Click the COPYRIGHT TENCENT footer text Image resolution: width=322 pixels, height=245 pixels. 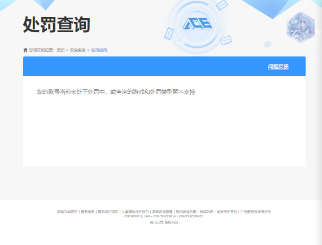coord(164,216)
